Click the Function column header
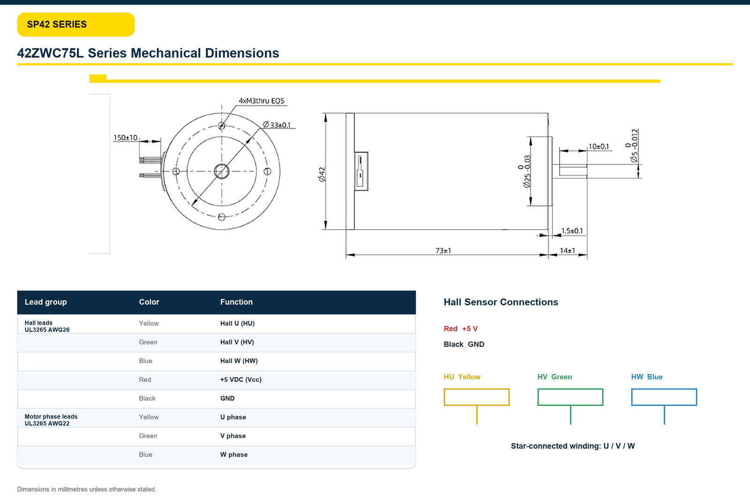The width and height of the screenshot is (750, 500). 236,302
